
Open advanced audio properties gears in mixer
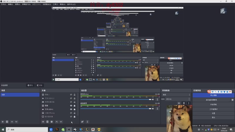point(83,122)
